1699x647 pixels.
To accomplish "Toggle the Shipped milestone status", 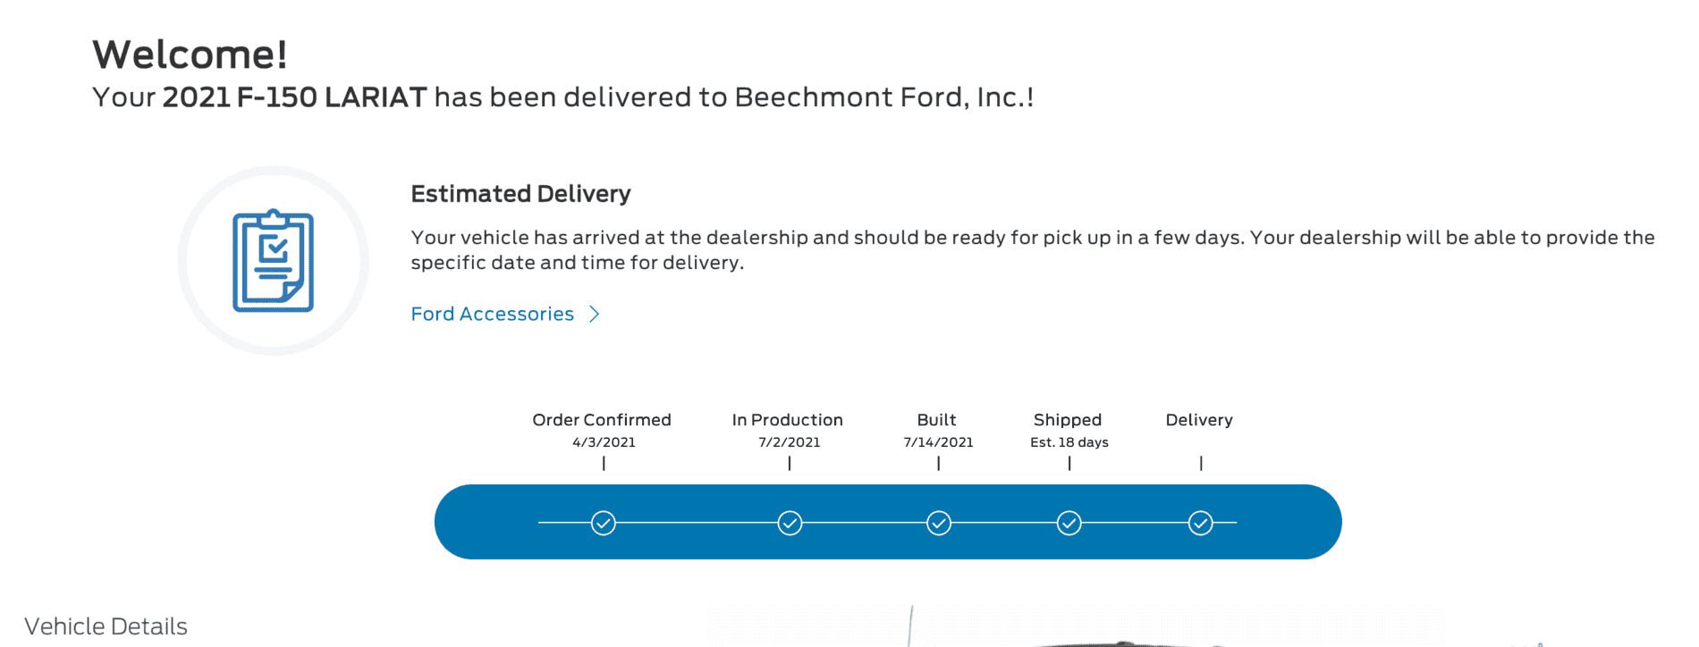I will (1069, 522).
